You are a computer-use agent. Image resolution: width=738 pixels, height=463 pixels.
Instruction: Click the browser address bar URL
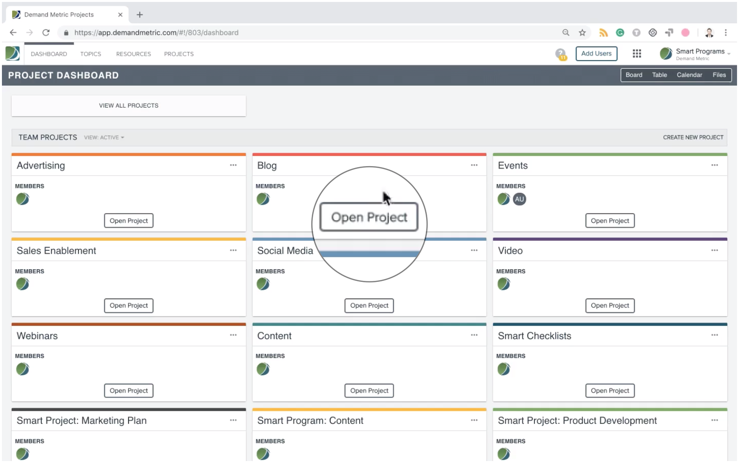(156, 32)
